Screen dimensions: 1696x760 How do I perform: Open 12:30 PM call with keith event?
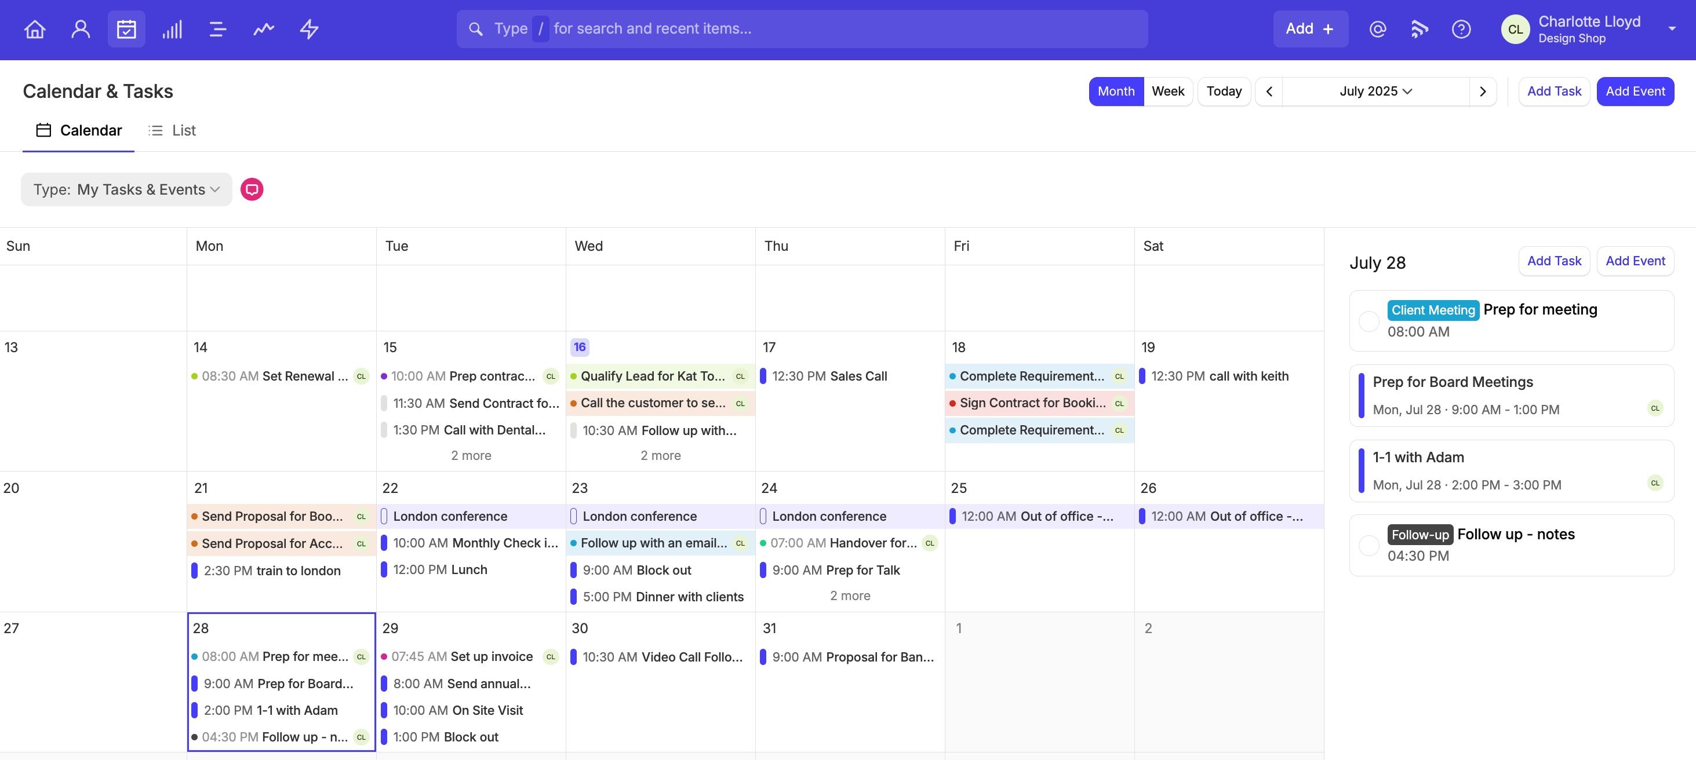coord(1229,377)
